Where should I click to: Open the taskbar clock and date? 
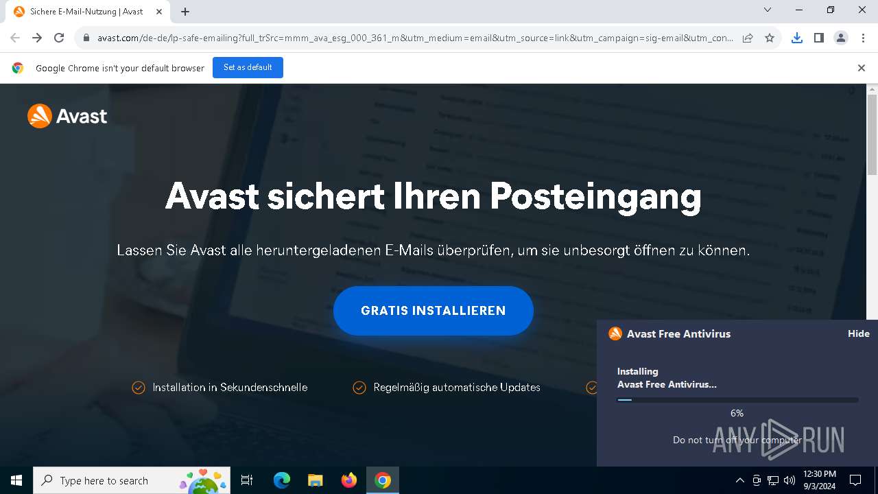pyautogui.click(x=819, y=480)
